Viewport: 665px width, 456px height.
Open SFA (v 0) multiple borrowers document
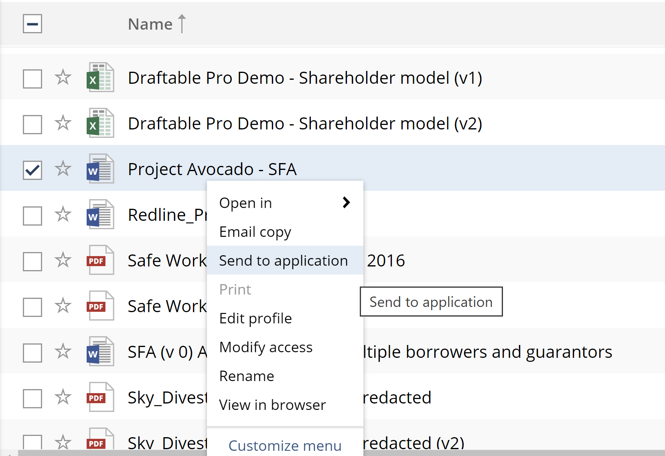(167, 352)
